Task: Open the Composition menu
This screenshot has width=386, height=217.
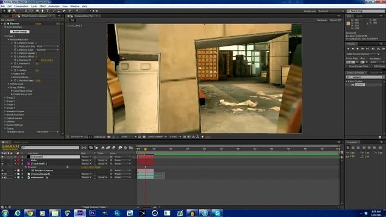Action: tap(21, 6)
